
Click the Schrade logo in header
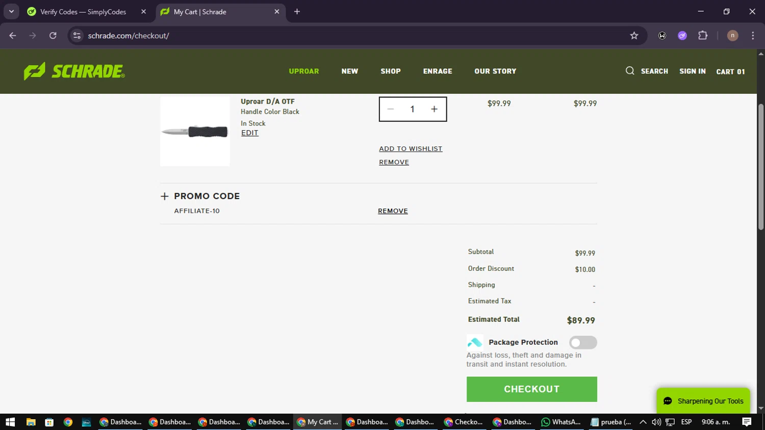[74, 71]
